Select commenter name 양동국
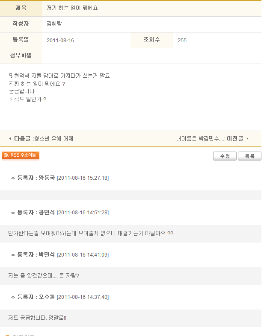The height and width of the screenshot is (336, 273). (47, 178)
